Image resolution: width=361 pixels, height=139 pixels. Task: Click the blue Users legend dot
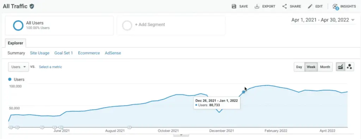click(10, 79)
